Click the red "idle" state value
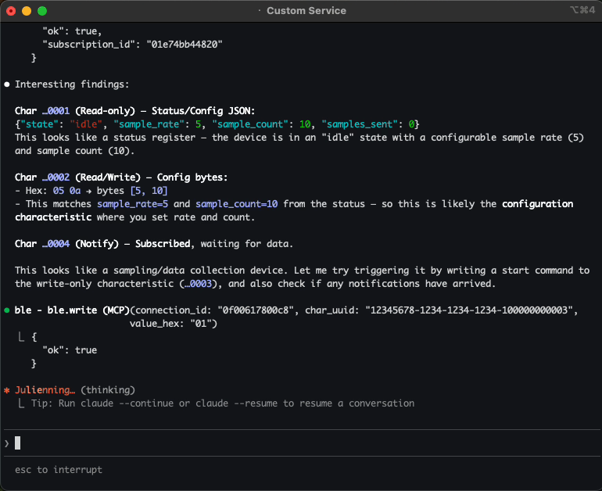The width and height of the screenshot is (602, 491). pos(84,124)
